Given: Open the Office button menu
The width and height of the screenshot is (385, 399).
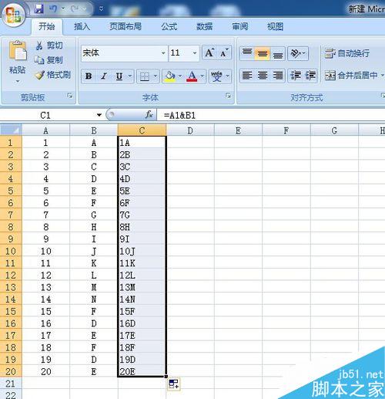Looking at the screenshot, I should [x=13, y=15].
